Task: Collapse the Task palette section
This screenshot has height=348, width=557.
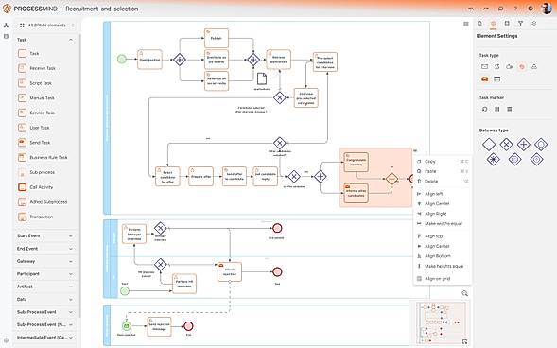Action: (x=71, y=40)
